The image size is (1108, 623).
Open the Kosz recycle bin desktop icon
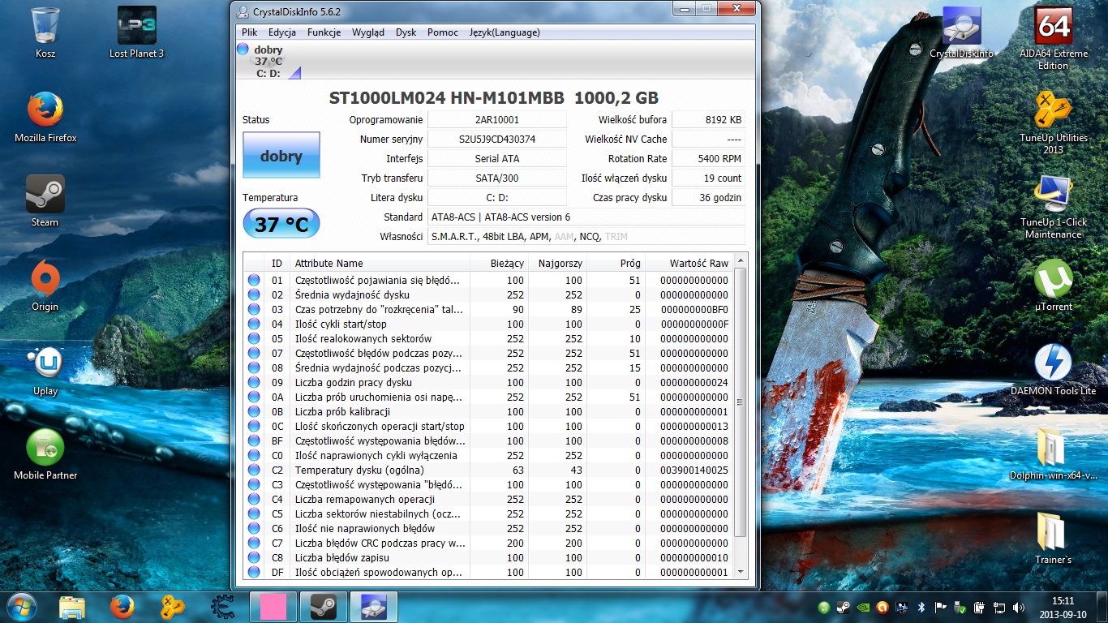[45, 32]
